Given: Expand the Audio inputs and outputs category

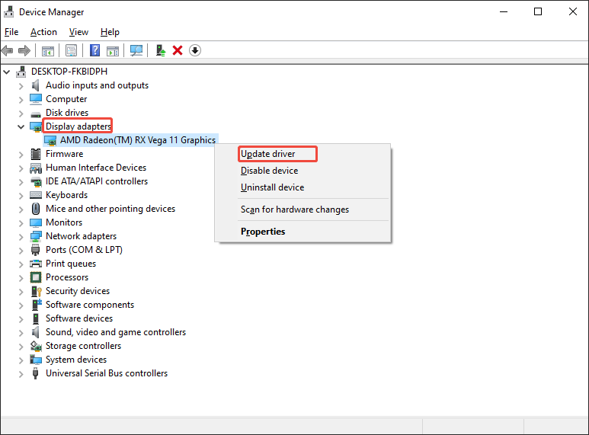Looking at the screenshot, I should pos(21,86).
